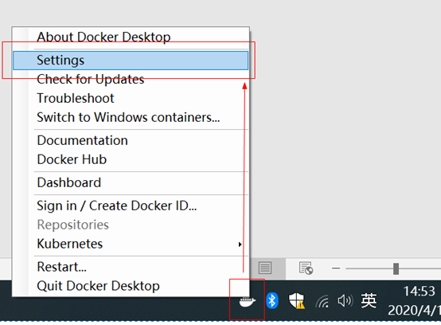Image resolution: width=441 pixels, height=325 pixels.
Task: Open Windows Security shield icon
Action: pyautogui.click(x=297, y=300)
